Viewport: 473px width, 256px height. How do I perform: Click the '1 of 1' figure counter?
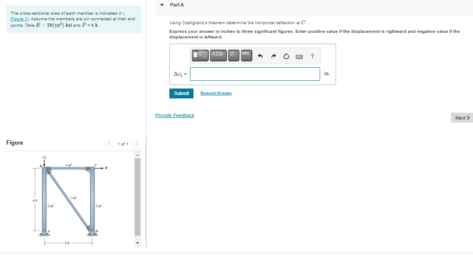click(x=123, y=144)
